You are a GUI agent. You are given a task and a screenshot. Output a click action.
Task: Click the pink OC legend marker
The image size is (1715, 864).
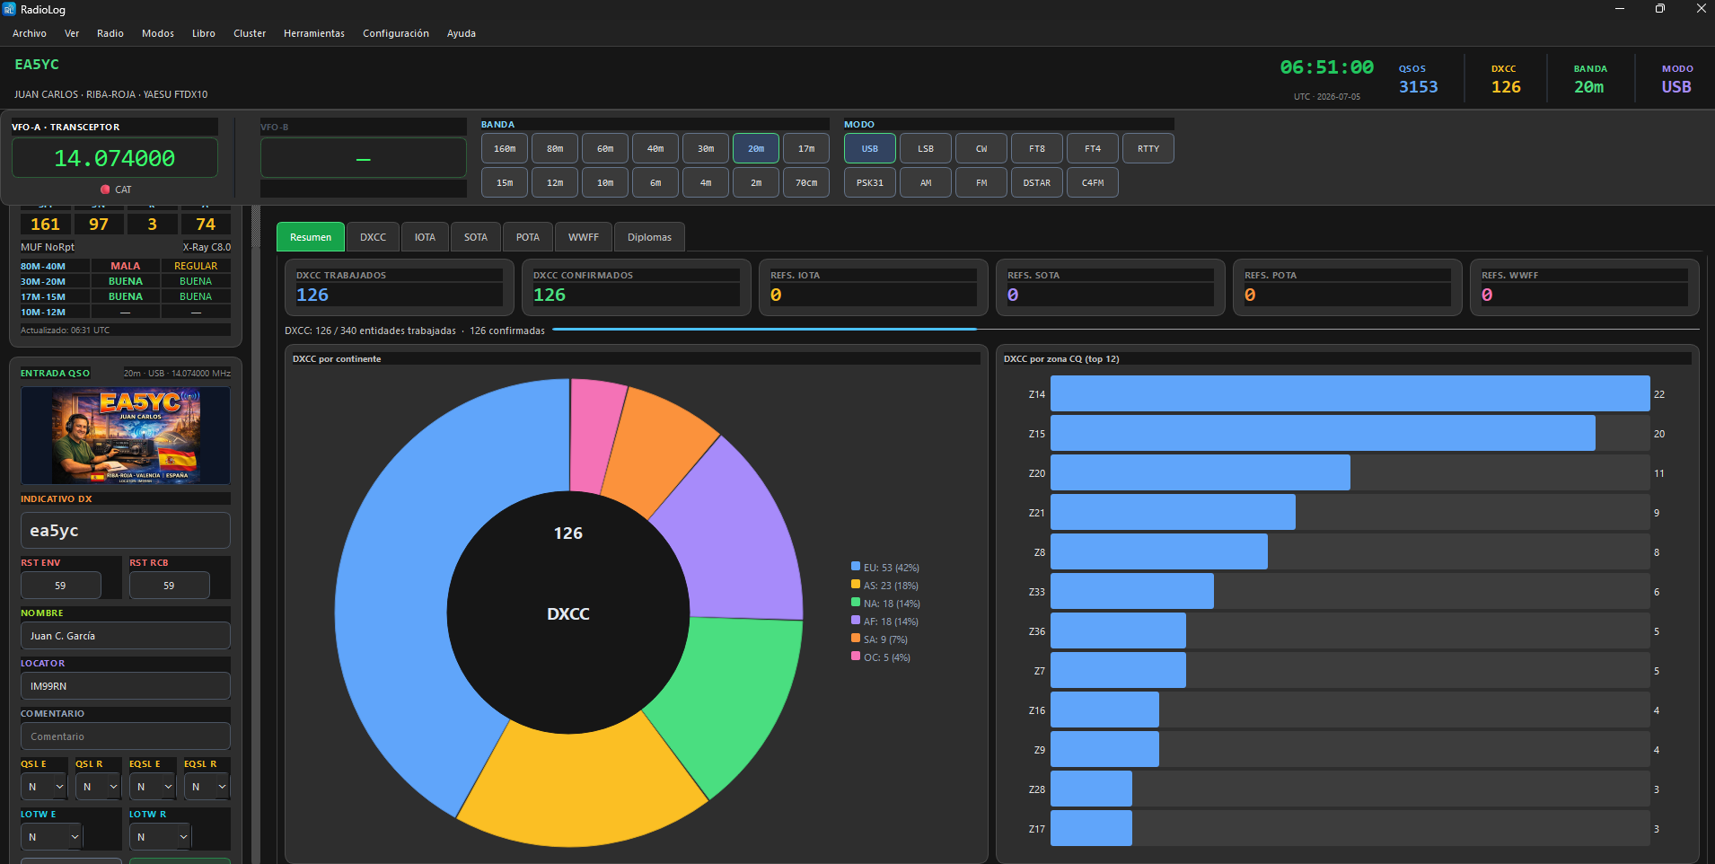(856, 657)
